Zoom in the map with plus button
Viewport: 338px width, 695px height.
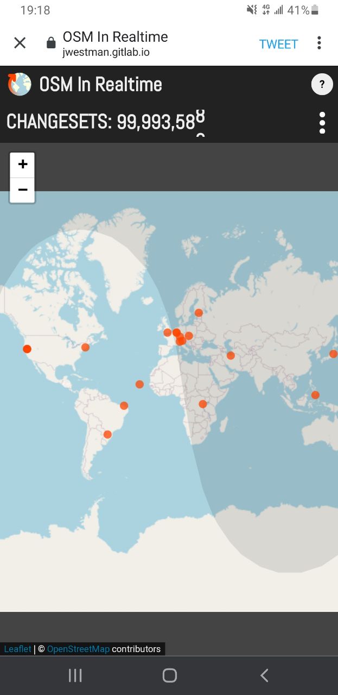22,165
